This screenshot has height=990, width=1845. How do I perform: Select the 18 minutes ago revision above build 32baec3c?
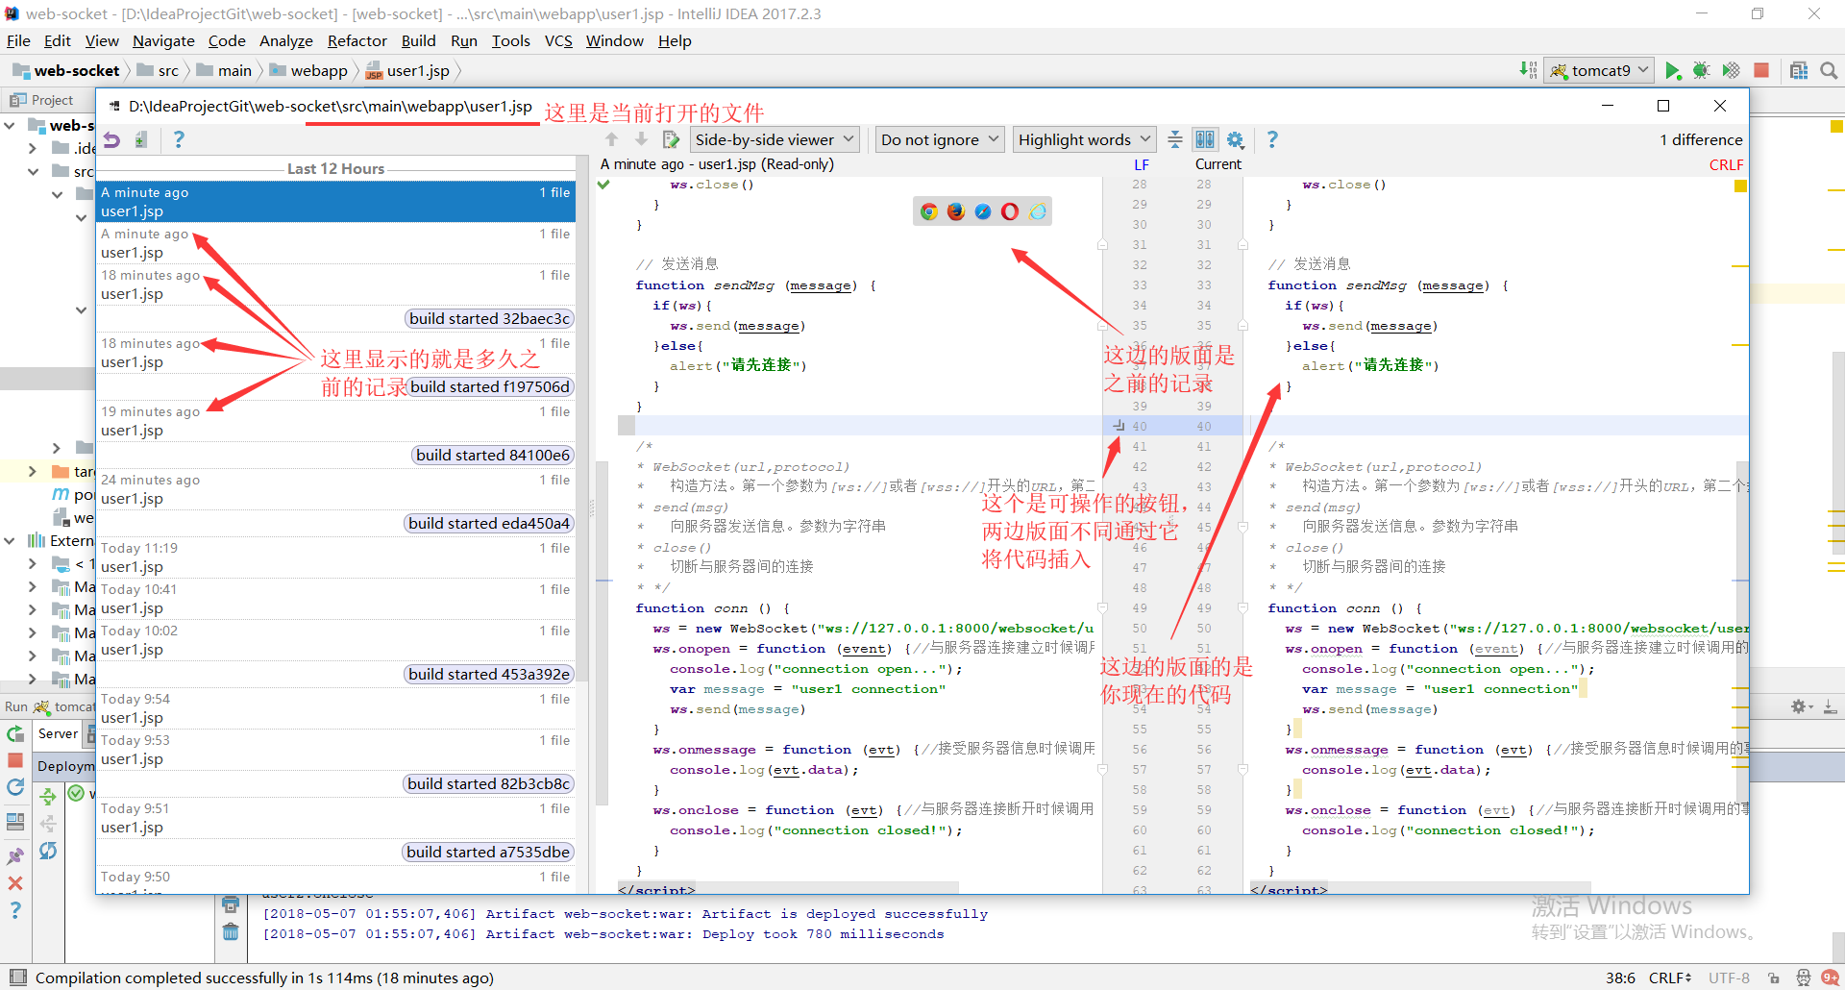(335, 285)
